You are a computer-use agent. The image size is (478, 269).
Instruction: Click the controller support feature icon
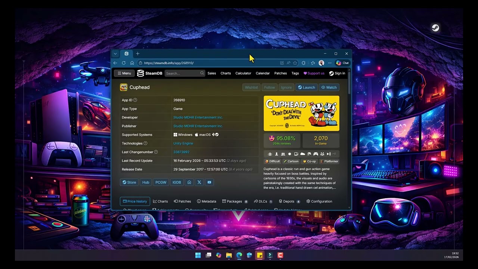[316, 154]
